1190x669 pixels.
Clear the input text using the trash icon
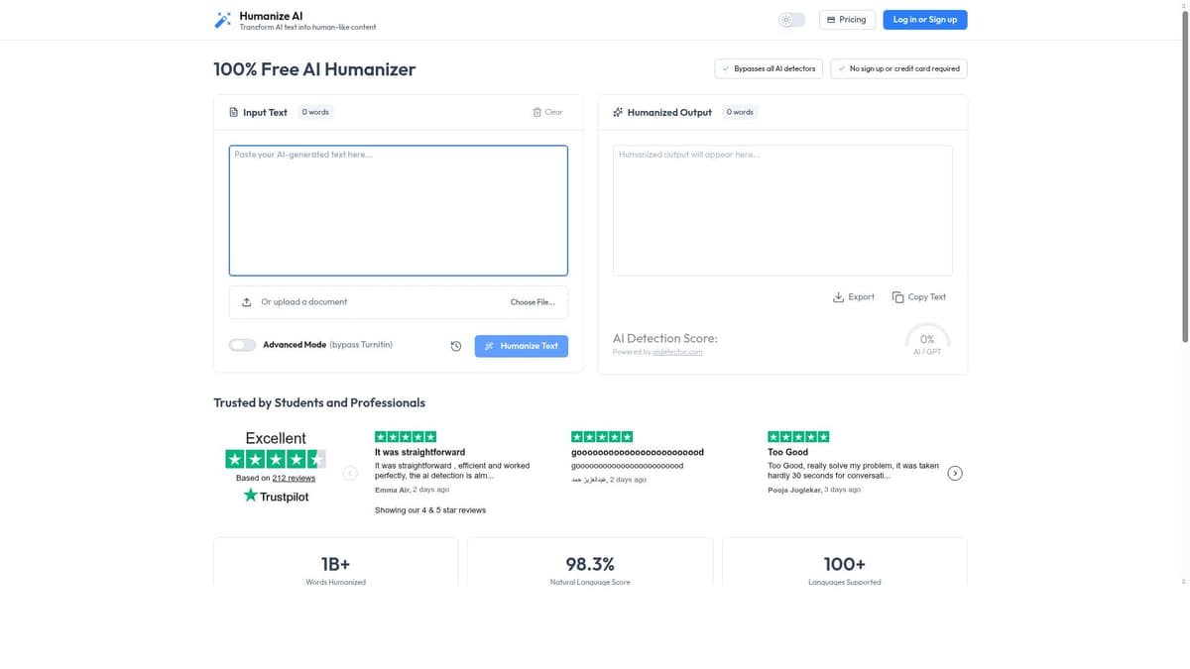coord(535,112)
